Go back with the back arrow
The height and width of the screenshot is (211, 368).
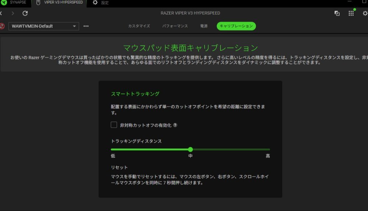(x=1, y=13)
